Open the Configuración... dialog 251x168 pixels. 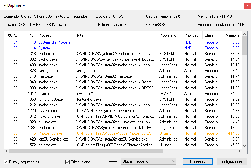[x=232, y=161]
